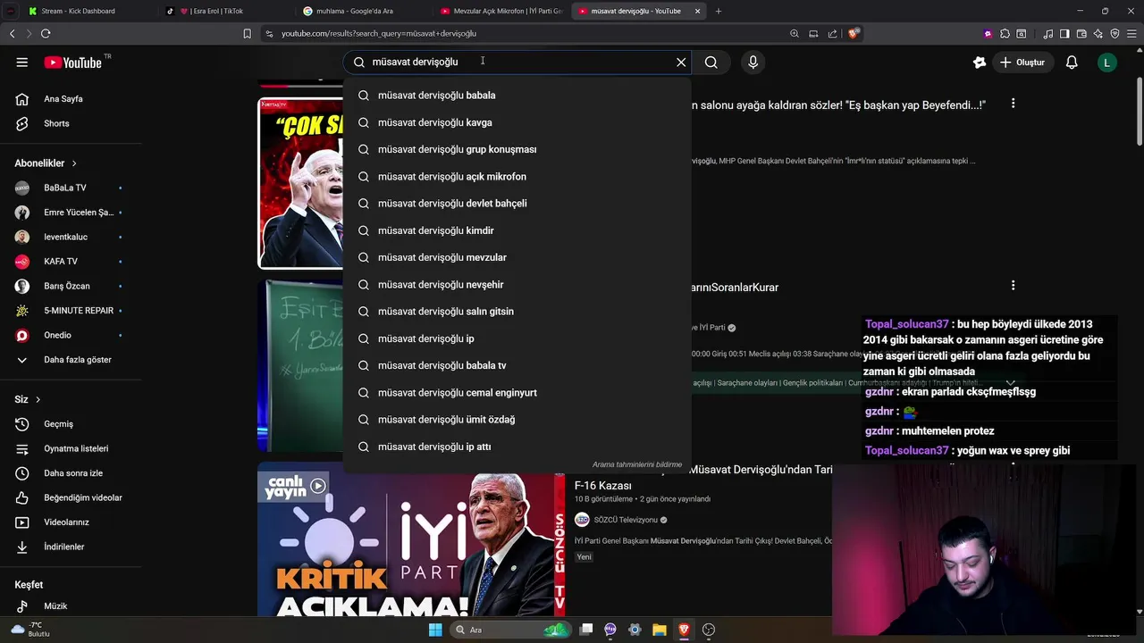Expand the Siz section chevron
Screen dimensions: 1144x643
click(x=38, y=399)
